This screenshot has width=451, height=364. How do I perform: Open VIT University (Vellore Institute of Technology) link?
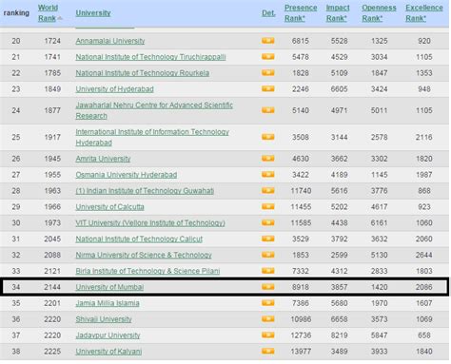[150, 223]
